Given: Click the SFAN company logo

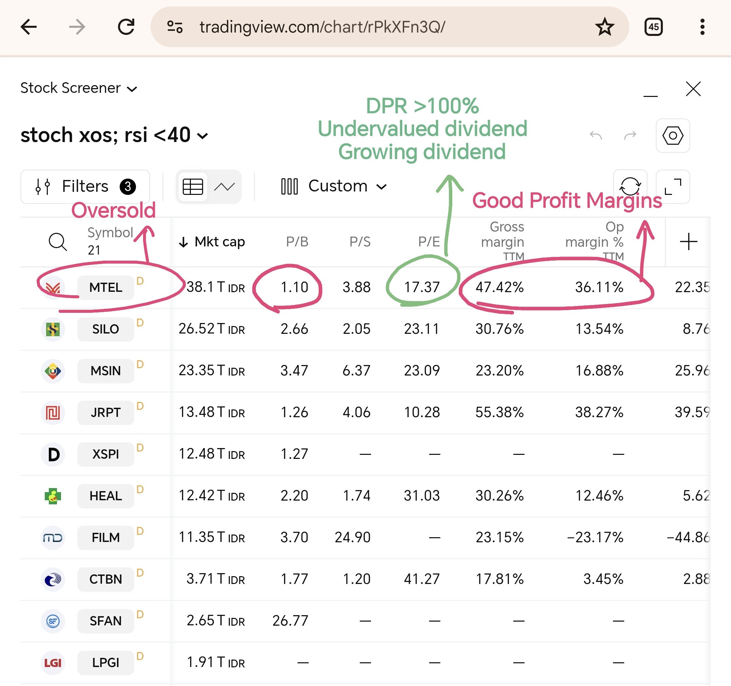Looking at the screenshot, I should (53, 621).
